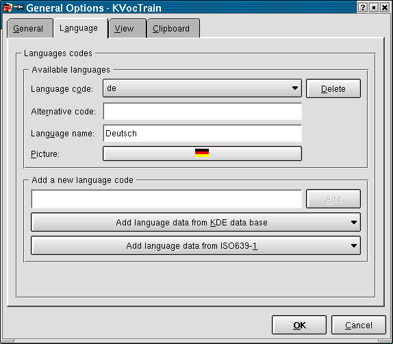Expand Add language data from ISO639-1
Viewport: 393px width, 344px height.
[196, 245]
